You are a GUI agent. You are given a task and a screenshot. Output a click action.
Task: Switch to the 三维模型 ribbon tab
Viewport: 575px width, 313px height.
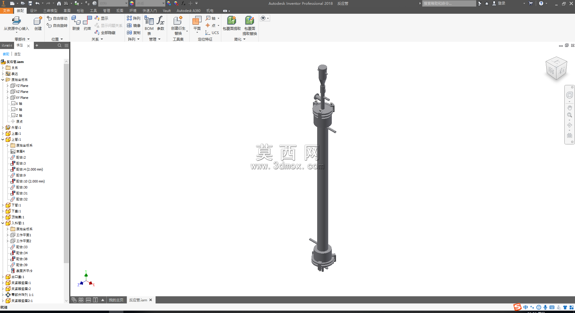point(50,10)
